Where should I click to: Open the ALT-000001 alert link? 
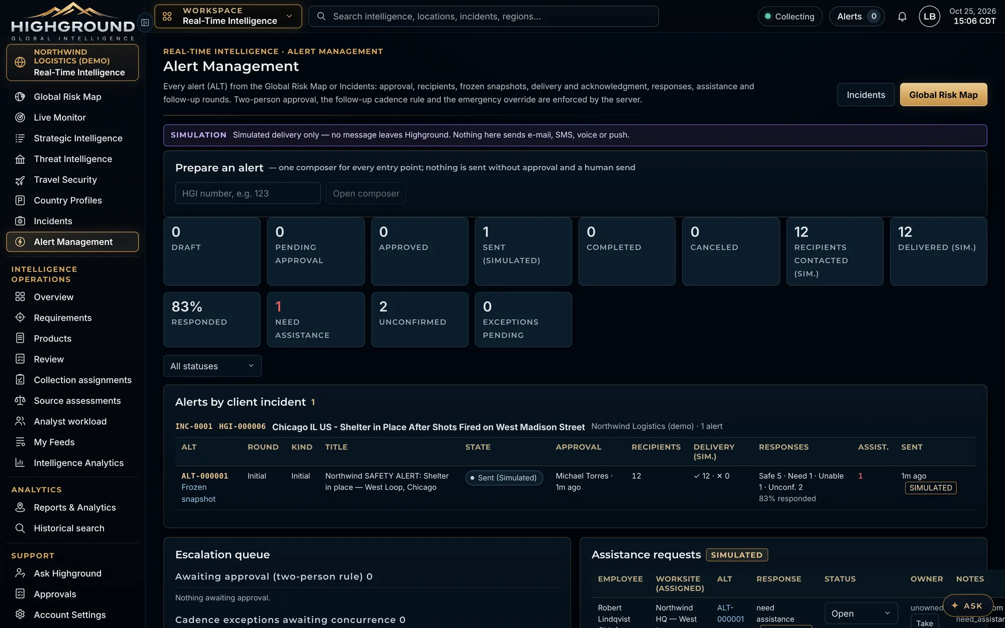tap(205, 476)
